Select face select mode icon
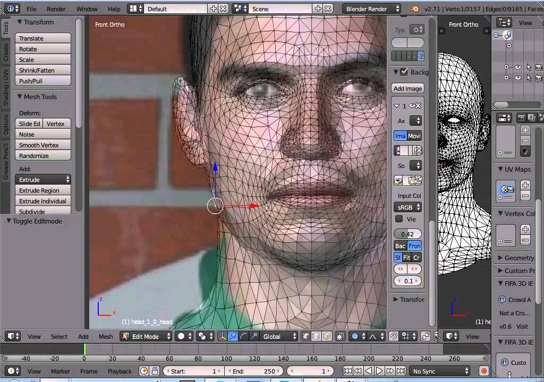544x382 pixels. 327,336
